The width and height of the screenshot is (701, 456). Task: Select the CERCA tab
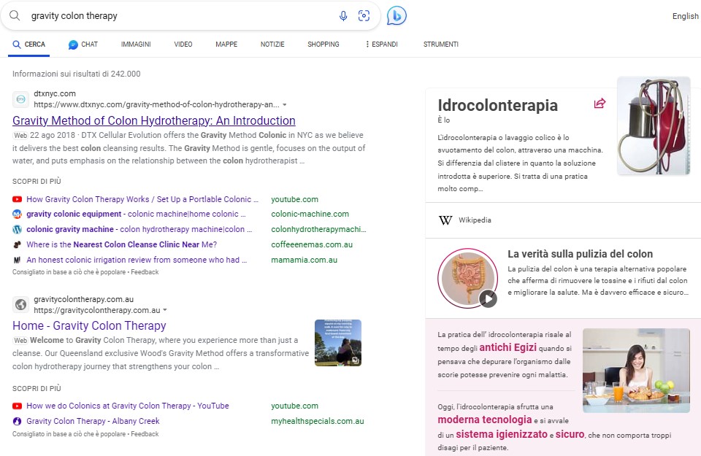coord(28,45)
